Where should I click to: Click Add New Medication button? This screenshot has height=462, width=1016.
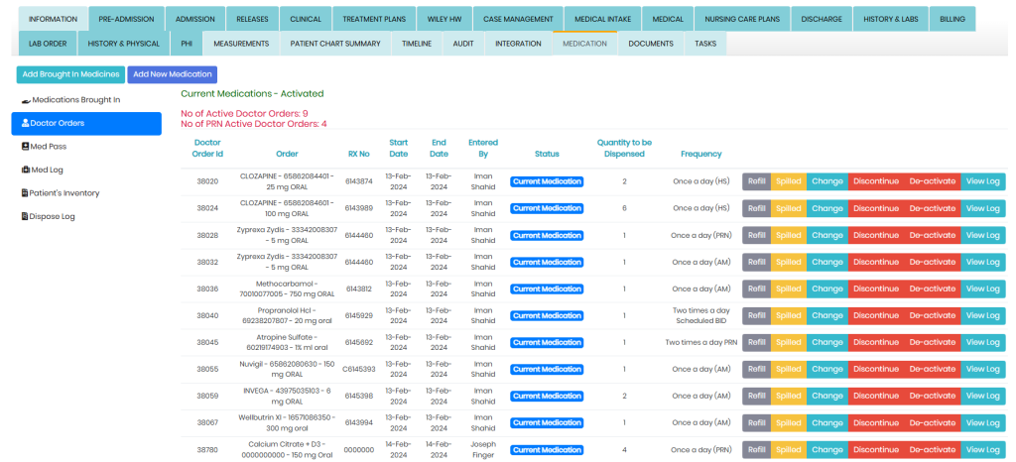172,74
